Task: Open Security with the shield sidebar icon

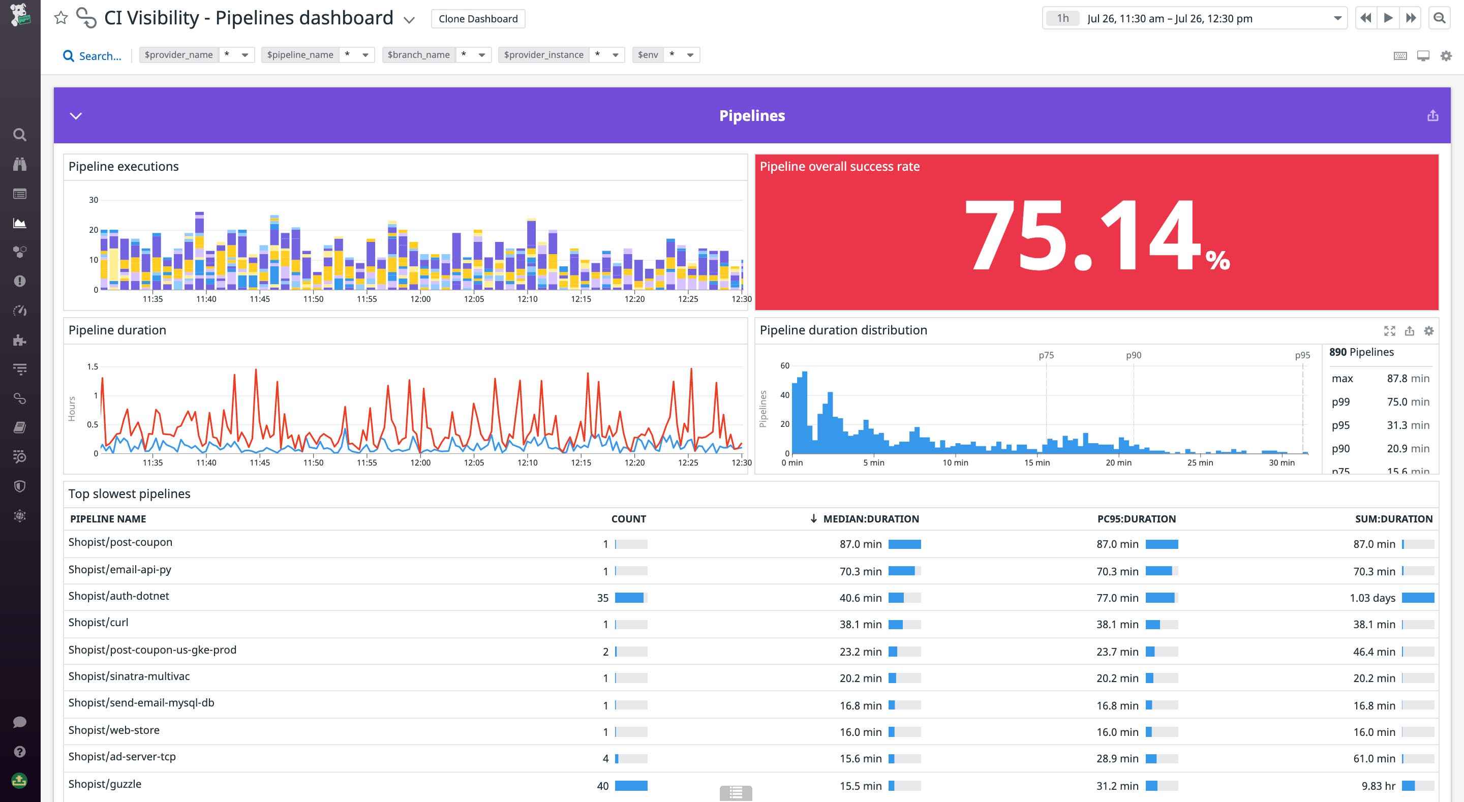Action: point(20,486)
